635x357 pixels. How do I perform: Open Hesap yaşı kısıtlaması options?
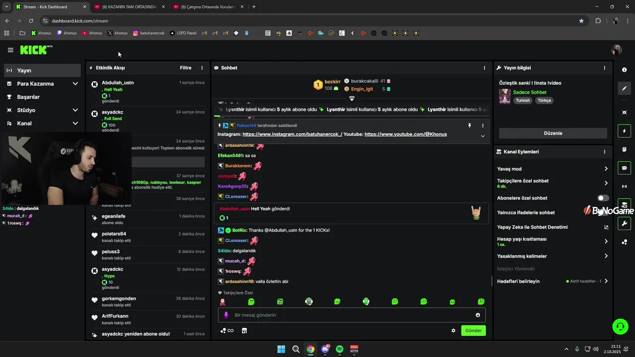click(x=552, y=241)
